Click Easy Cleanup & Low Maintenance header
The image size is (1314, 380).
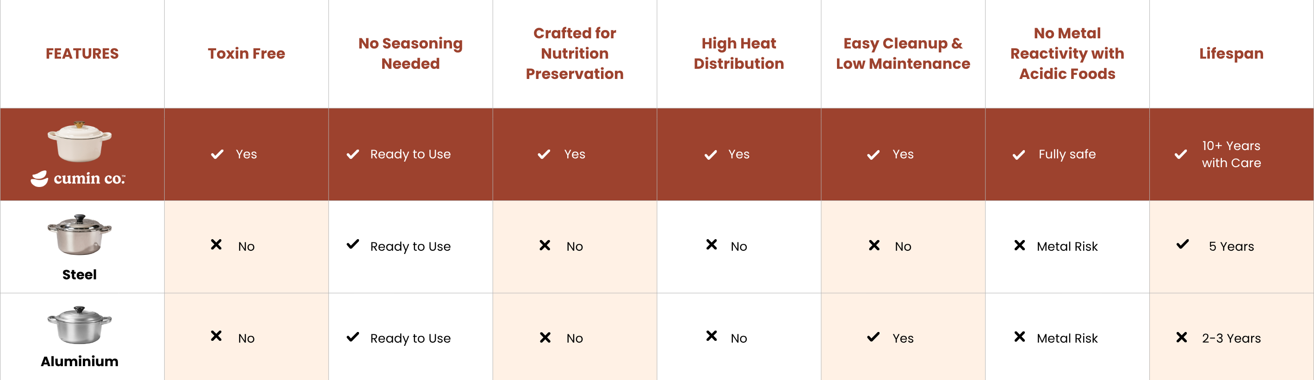coord(903,54)
